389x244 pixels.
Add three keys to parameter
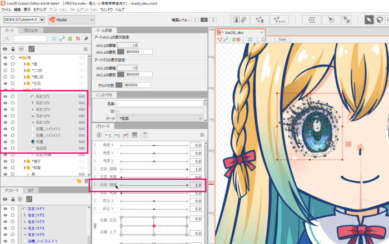pyautogui.click(x=117, y=135)
